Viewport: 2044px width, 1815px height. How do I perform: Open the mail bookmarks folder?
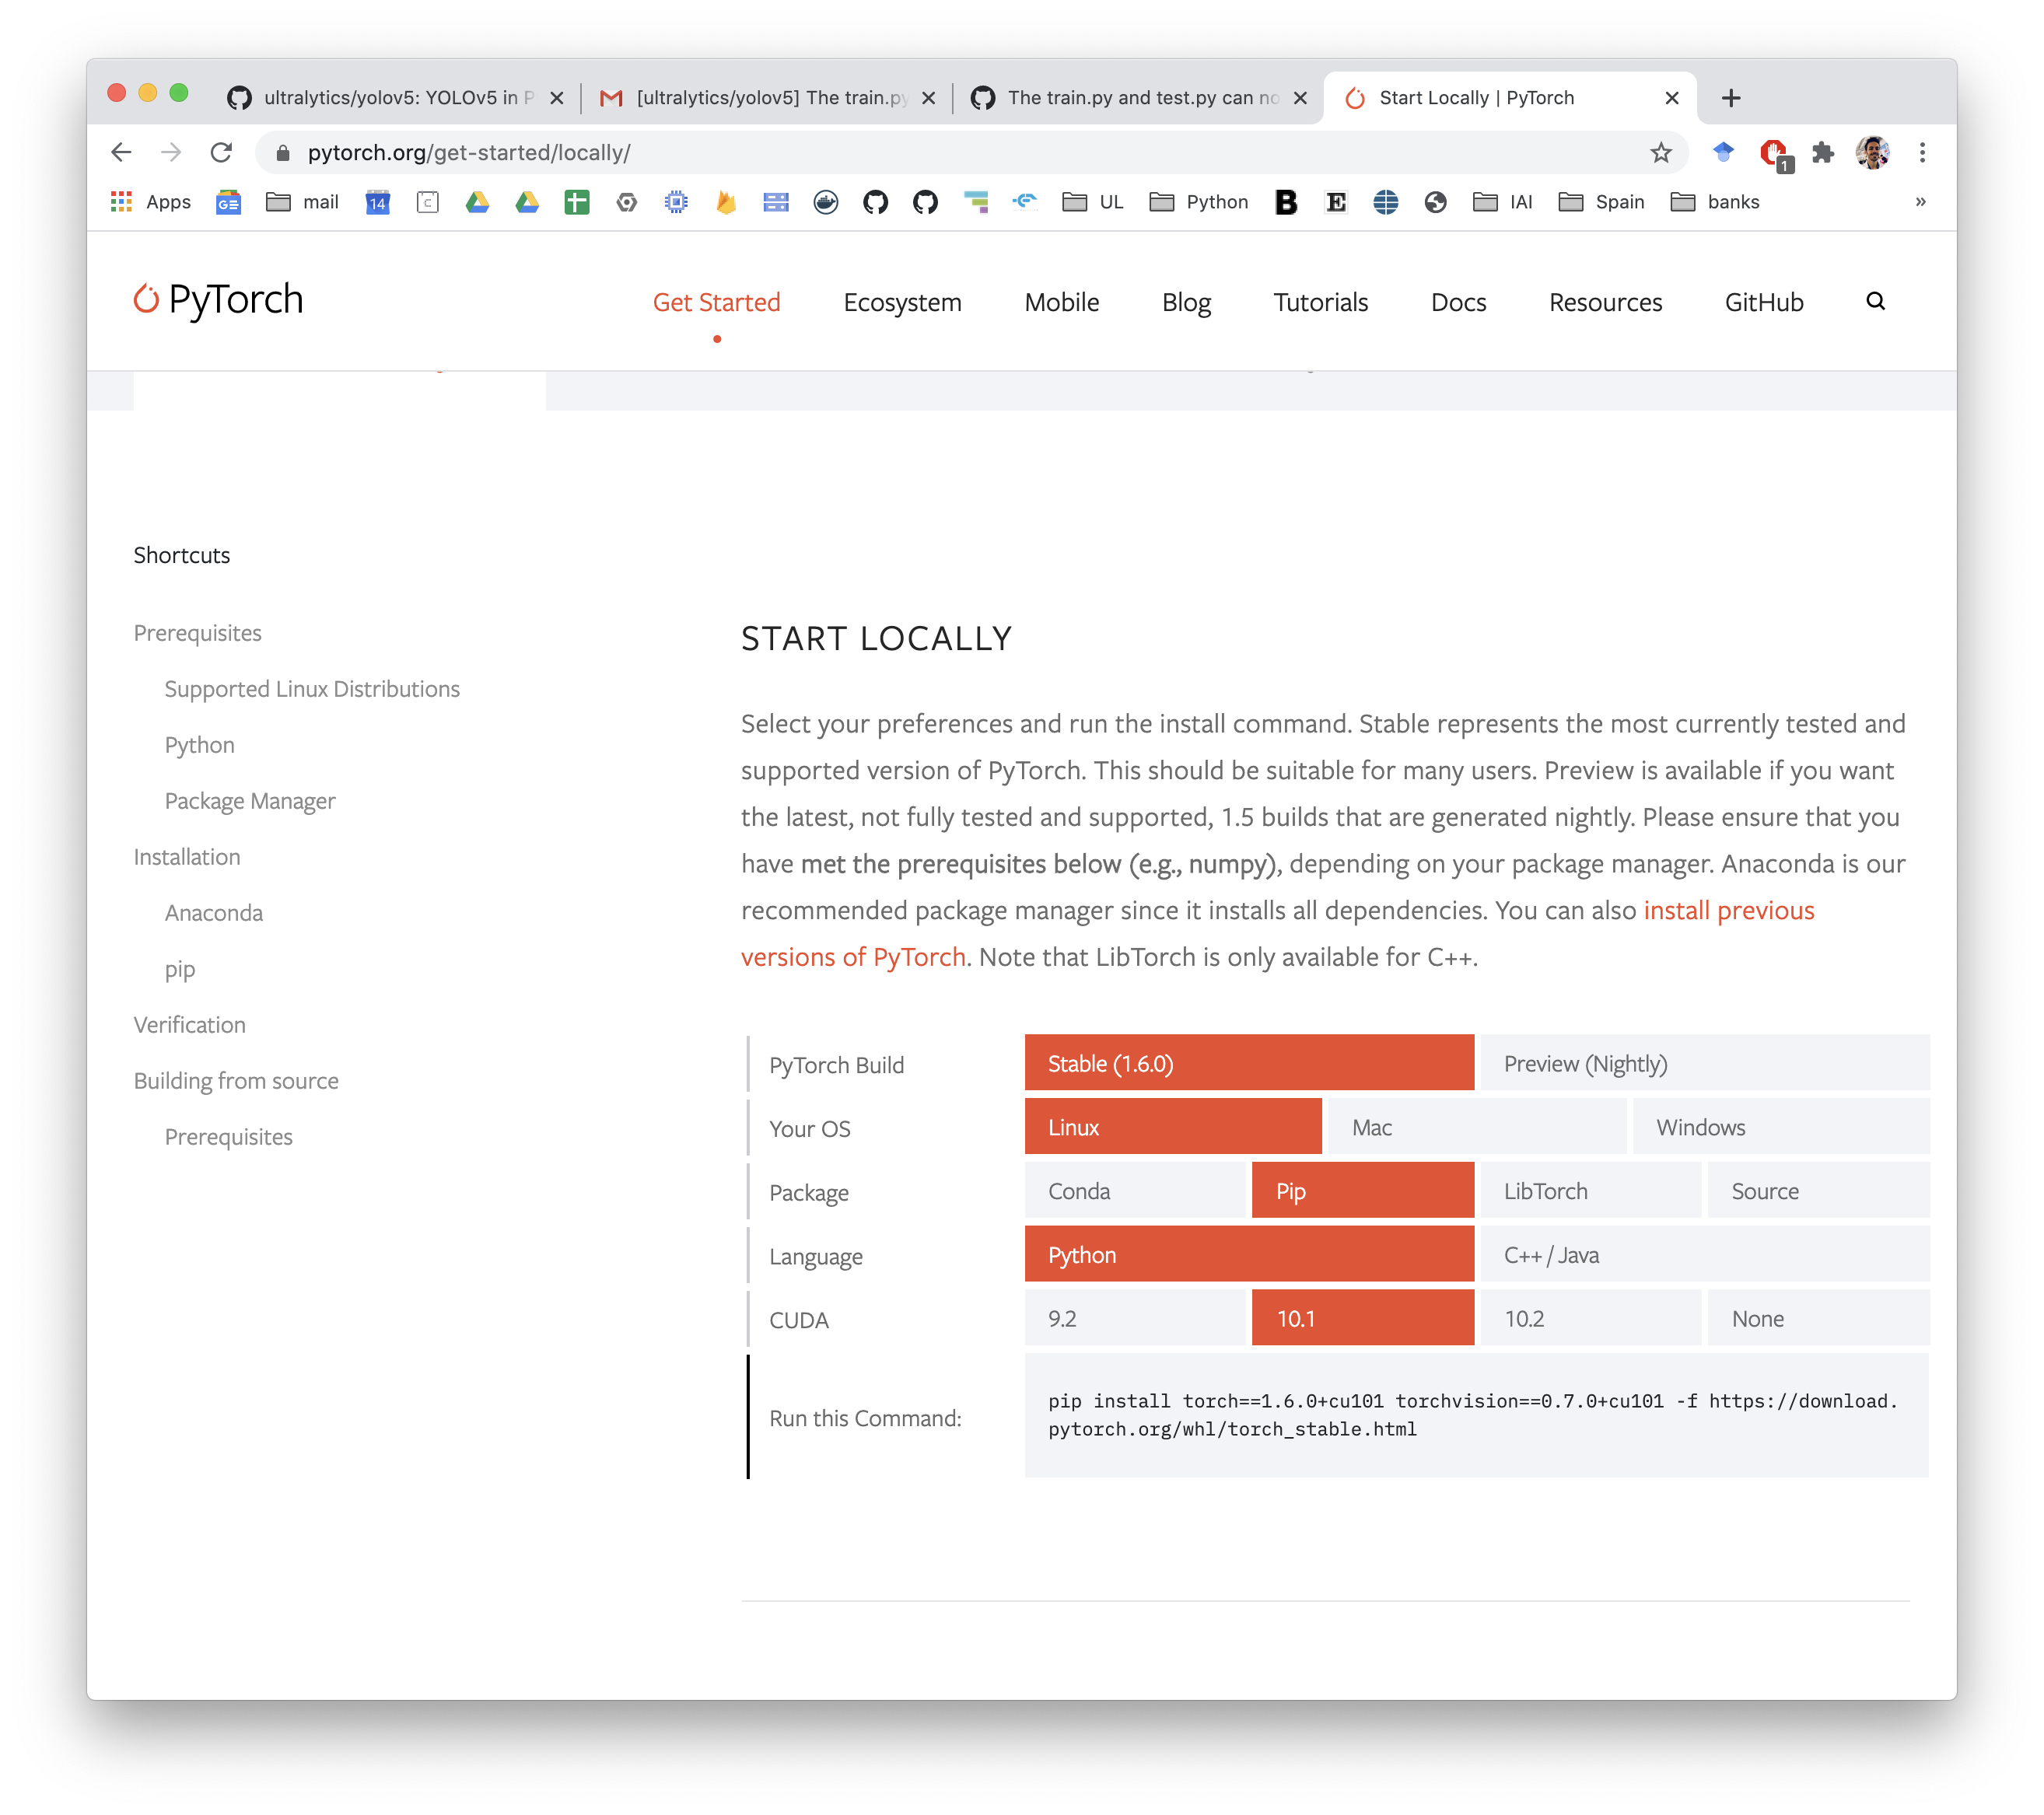[302, 202]
